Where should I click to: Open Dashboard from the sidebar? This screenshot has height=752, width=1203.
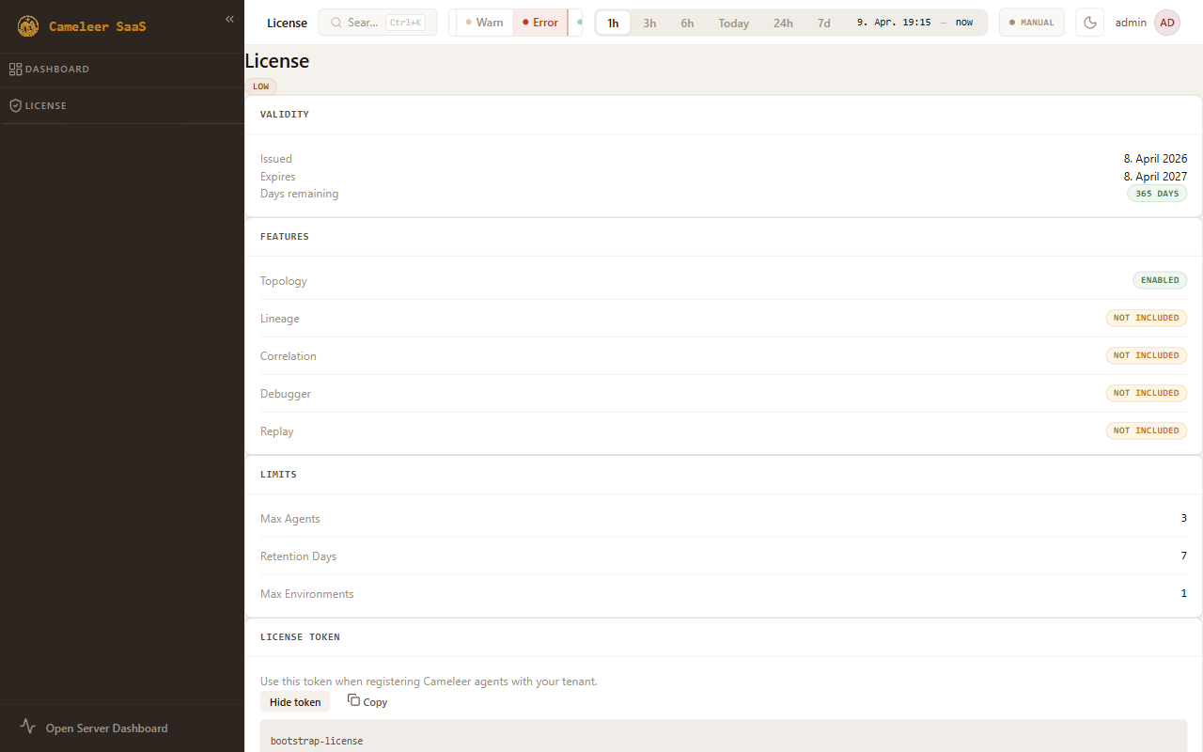56,70
